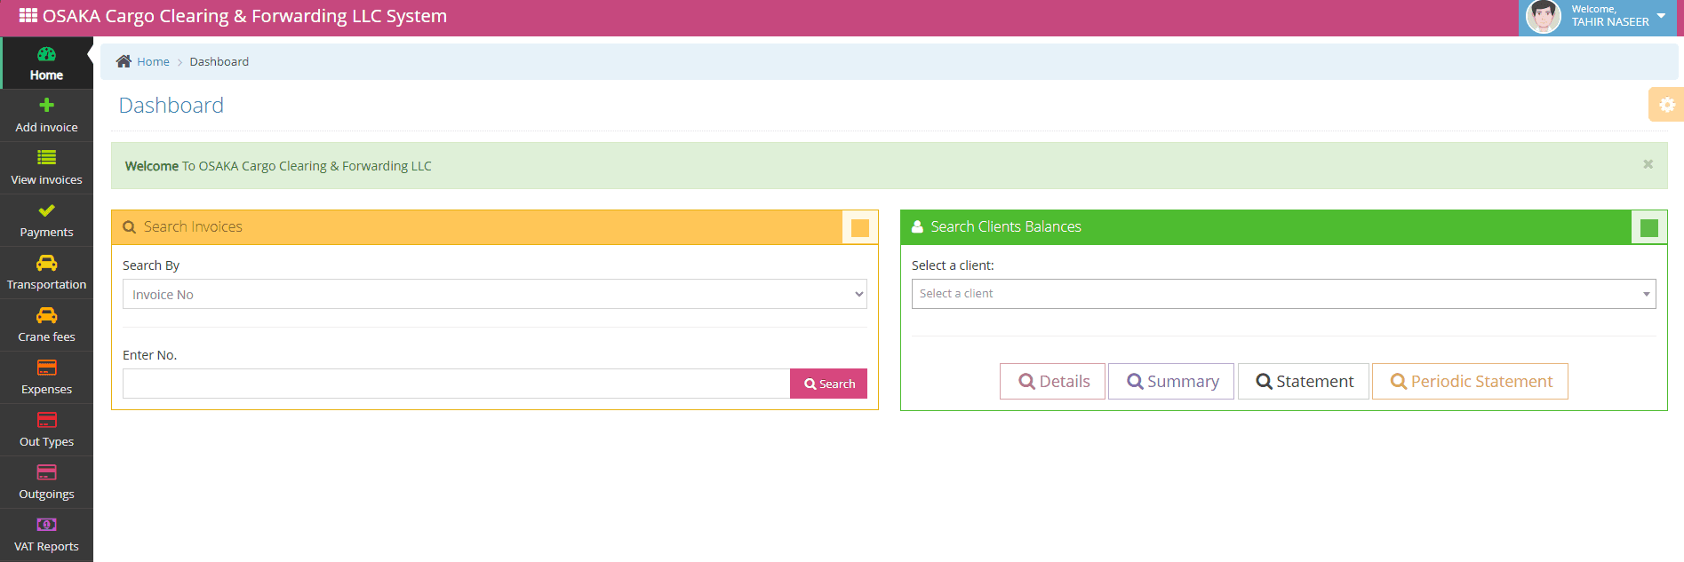This screenshot has width=1684, height=562.
Task: Click the Search Clients Balances person icon
Action: point(917,227)
